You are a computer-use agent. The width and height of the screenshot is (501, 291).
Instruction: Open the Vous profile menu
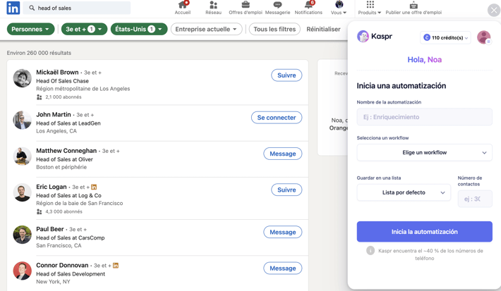pos(339,8)
